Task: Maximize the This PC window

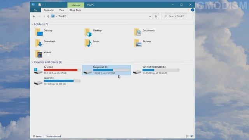Action: click(x=181, y=5)
